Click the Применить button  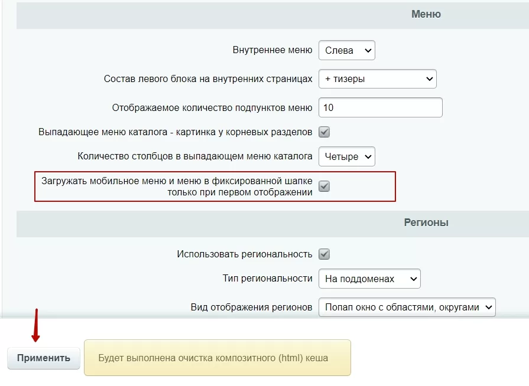tap(44, 358)
